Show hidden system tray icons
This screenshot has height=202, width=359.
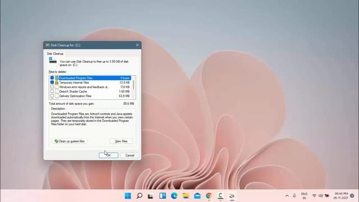pyautogui.click(x=287, y=196)
